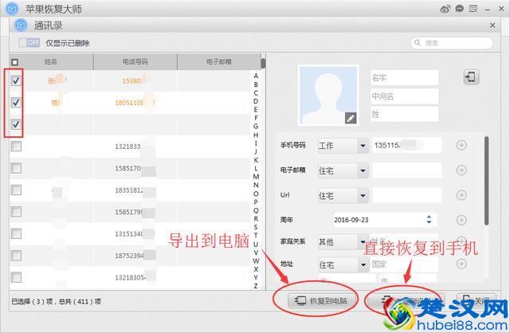Check the contact with number 13218305
The image size is (510, 333).
point(16,277)
